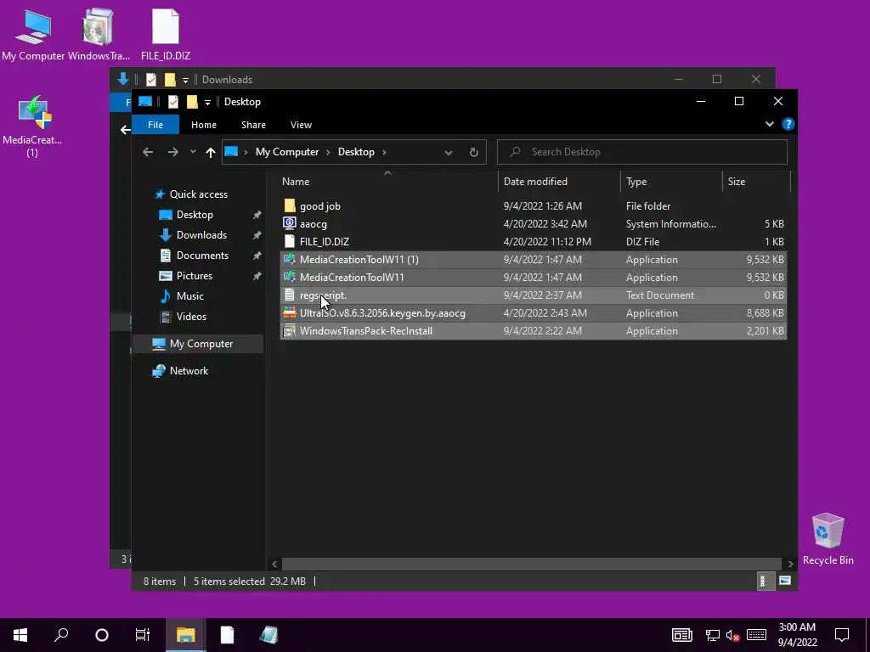Sort by Type column header
The width and height of the screenshot is (870, 652).
click(x=671, y=182)
